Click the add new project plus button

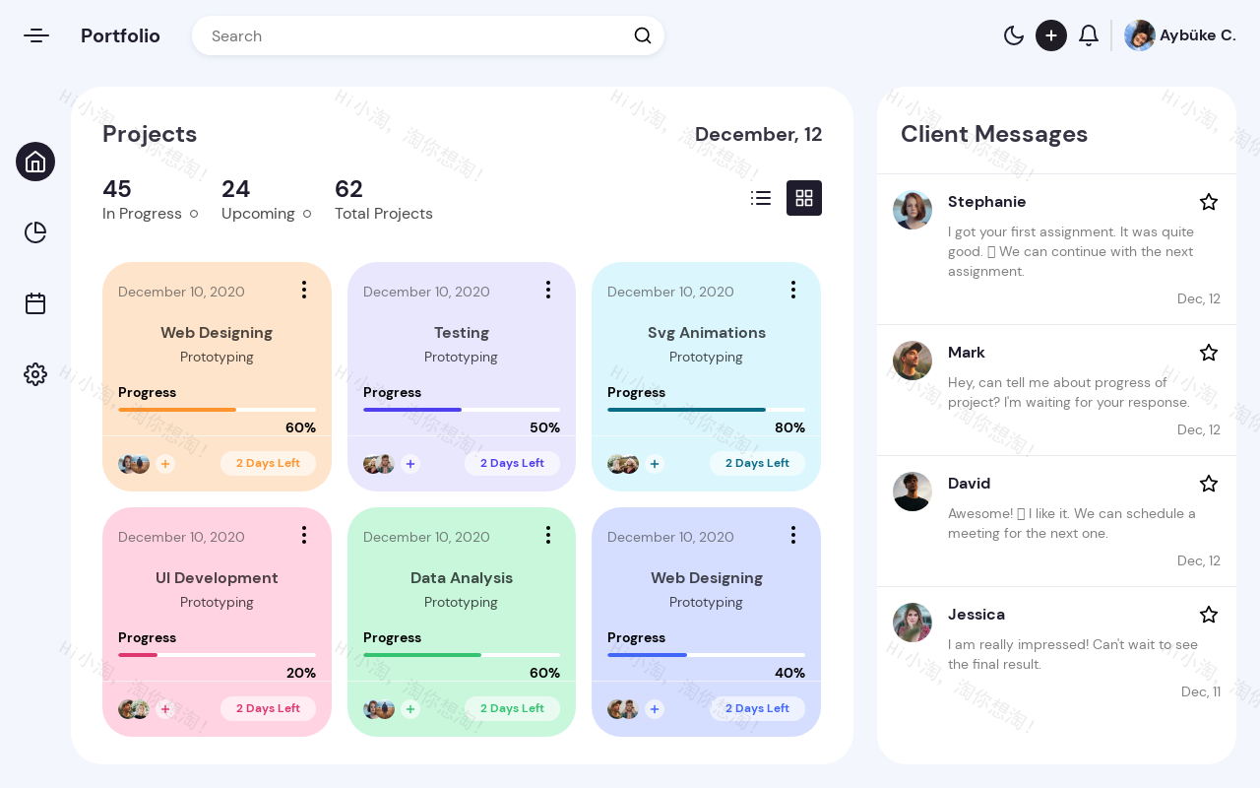click(1051, 35)
